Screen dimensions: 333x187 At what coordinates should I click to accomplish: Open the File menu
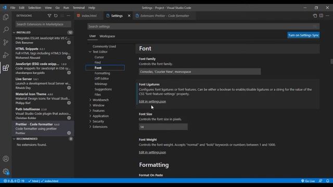12,8
